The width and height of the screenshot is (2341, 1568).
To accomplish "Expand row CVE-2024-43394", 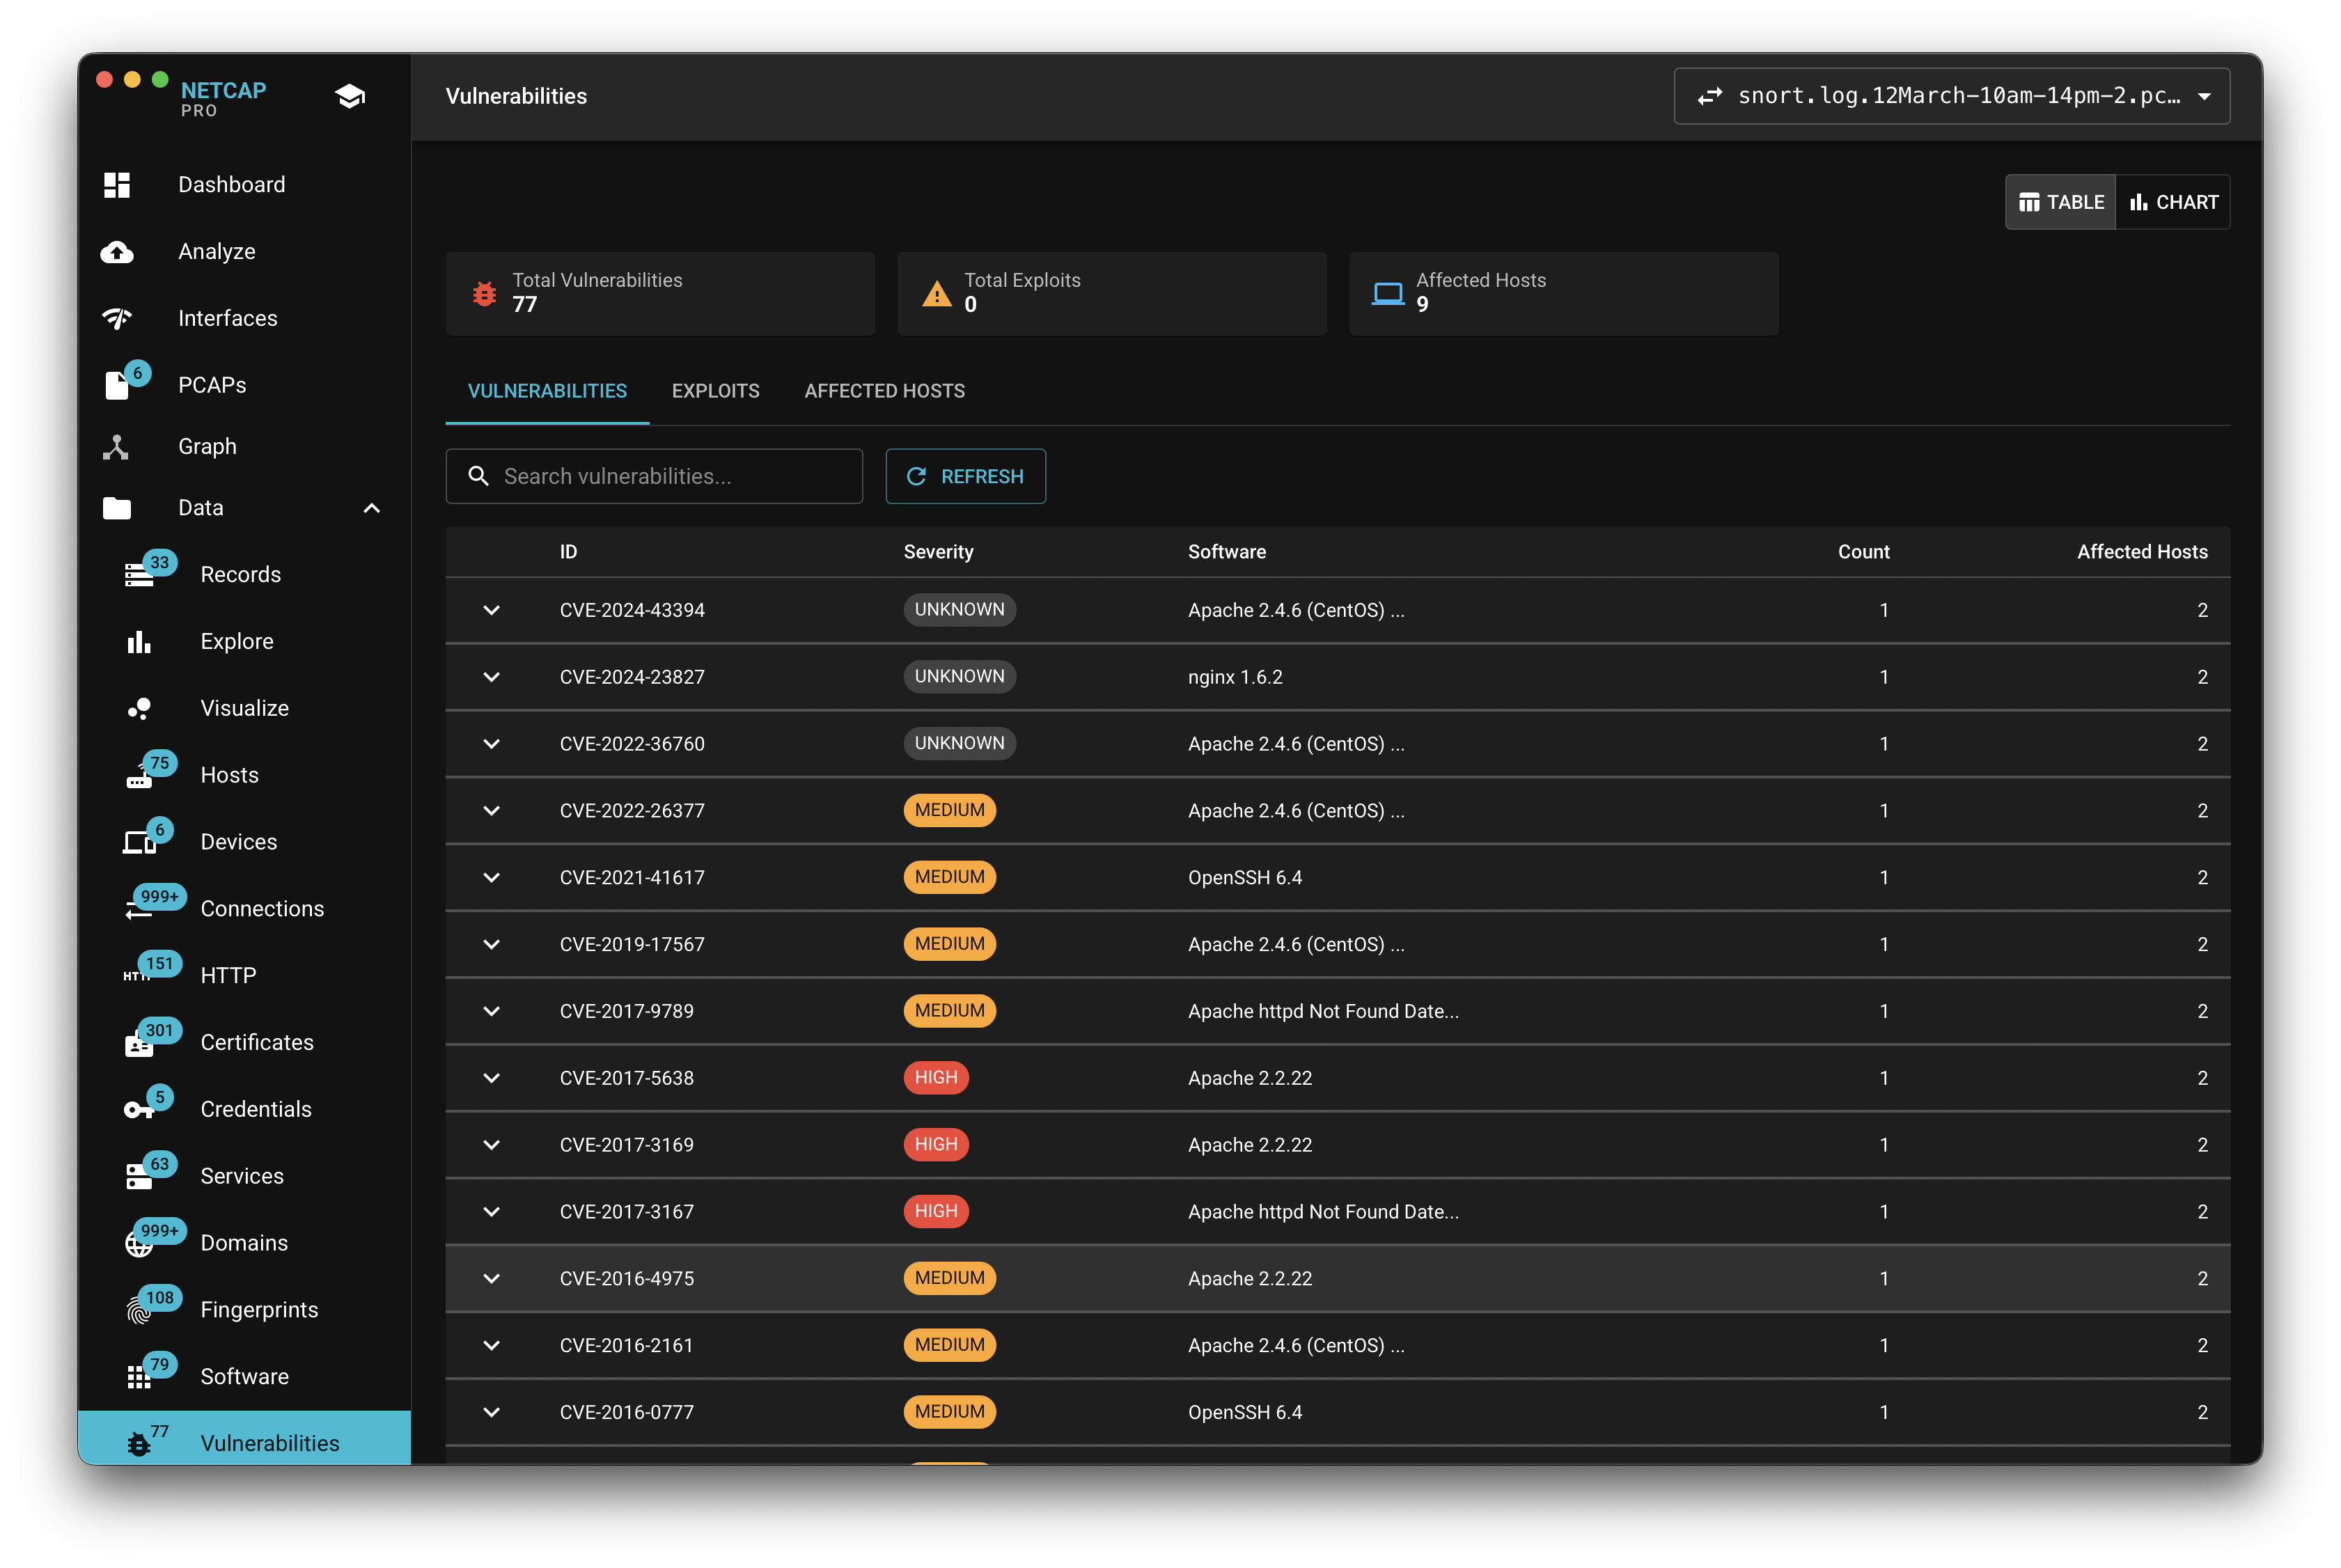I will [x=492, y=610].
